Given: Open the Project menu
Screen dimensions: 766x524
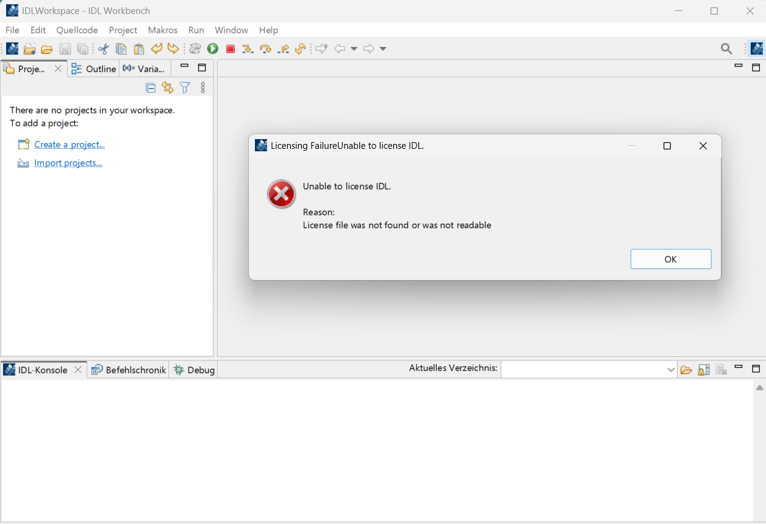Looking at the screenshot, I should [x=123, y=30].
